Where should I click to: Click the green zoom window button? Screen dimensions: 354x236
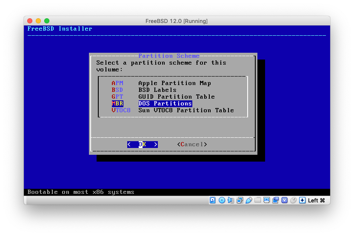click(x=47, y=21)
